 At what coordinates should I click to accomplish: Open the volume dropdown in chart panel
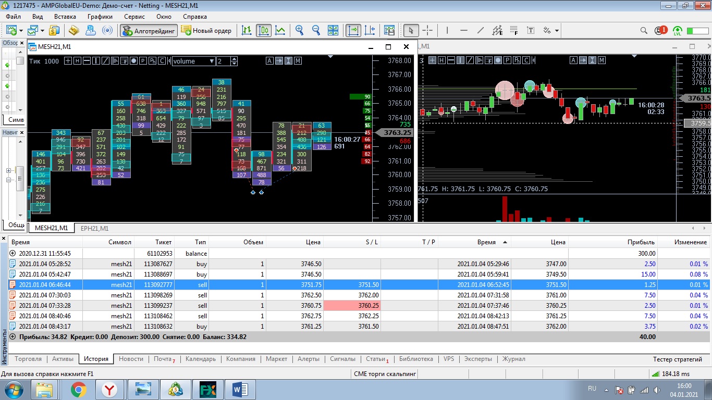(193, 61)
